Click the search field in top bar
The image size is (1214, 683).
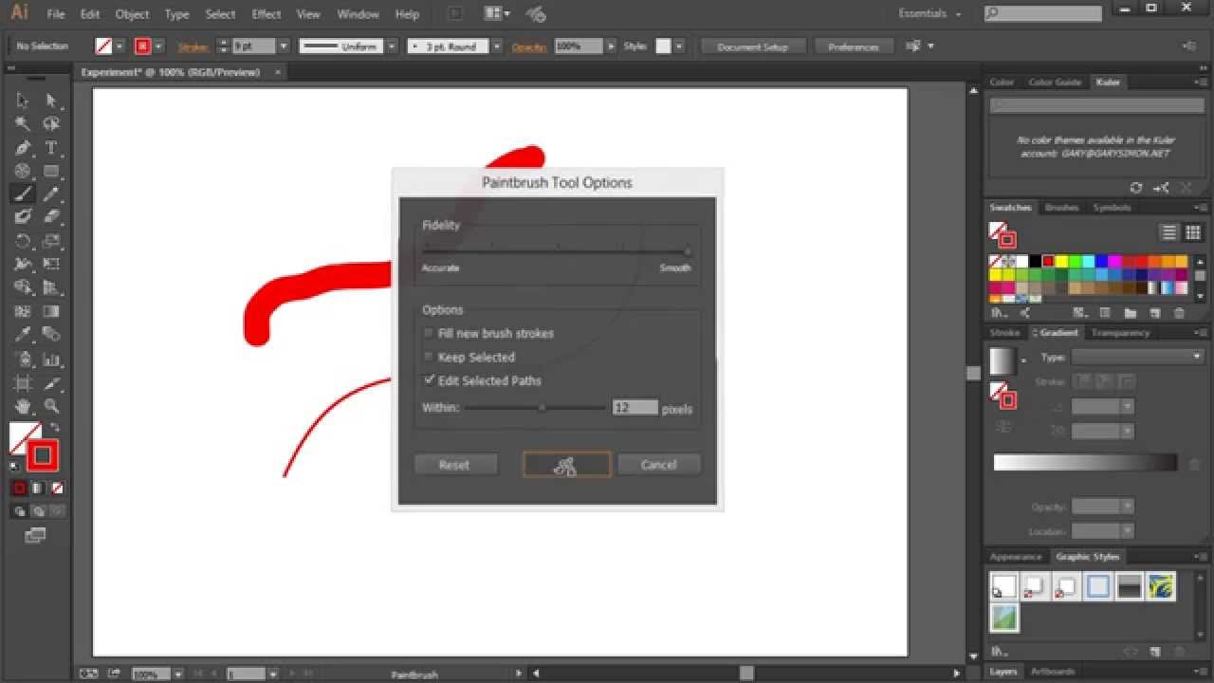point(1042,14)
